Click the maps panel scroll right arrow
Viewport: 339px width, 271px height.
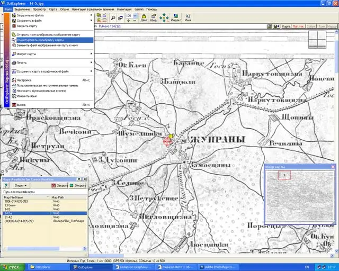[85, 249]
